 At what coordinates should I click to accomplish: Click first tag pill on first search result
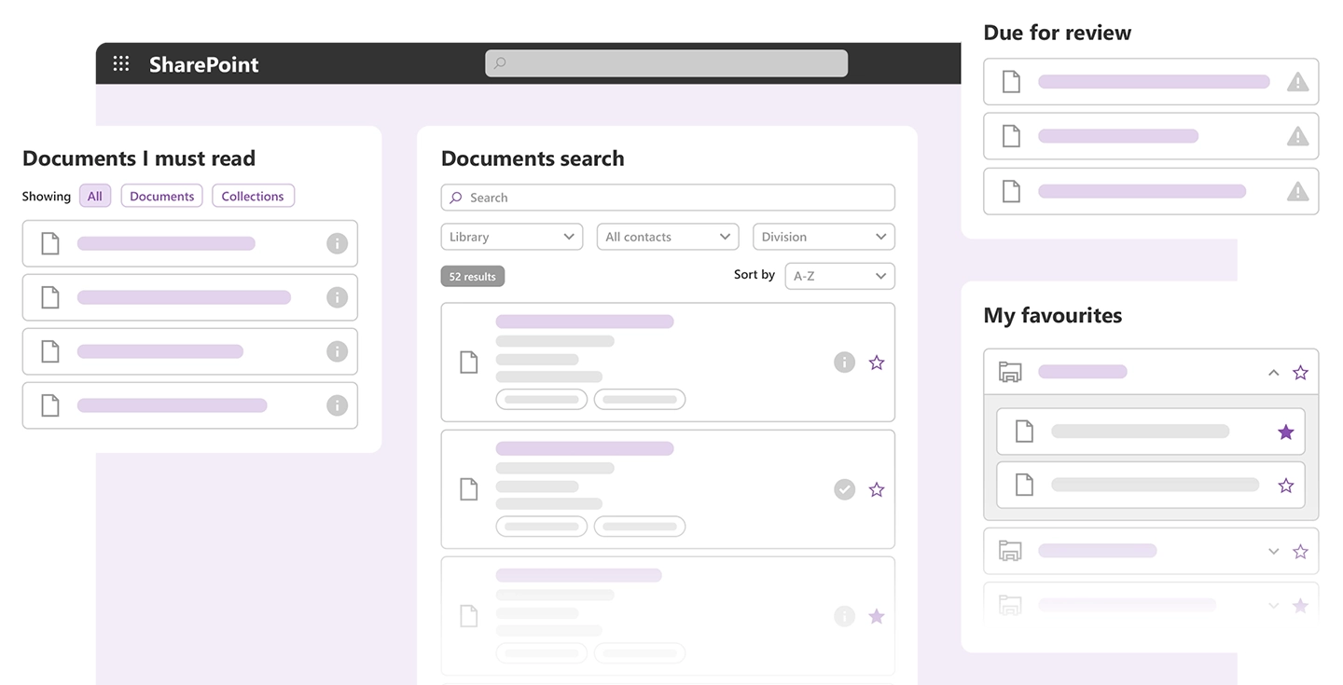542,400
